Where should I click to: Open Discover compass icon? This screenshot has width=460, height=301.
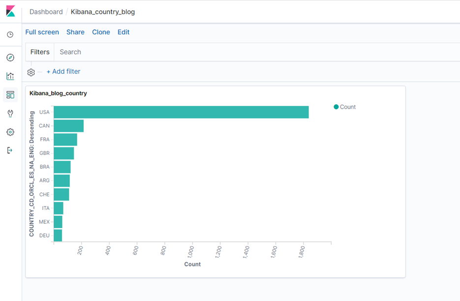pyautogui.click(x=10, y=58)
